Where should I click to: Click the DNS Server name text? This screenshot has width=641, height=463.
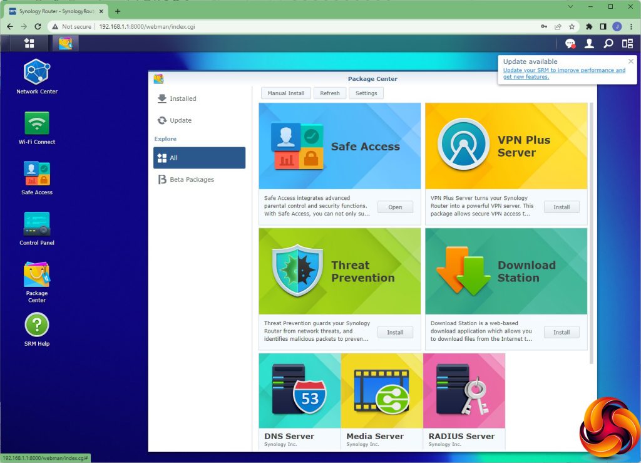pos(289,436)
